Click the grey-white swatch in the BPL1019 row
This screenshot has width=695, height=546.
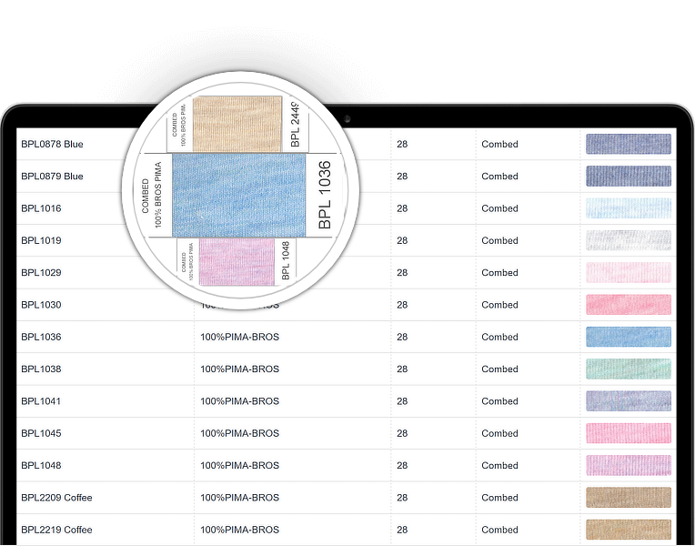coord(628,240)
